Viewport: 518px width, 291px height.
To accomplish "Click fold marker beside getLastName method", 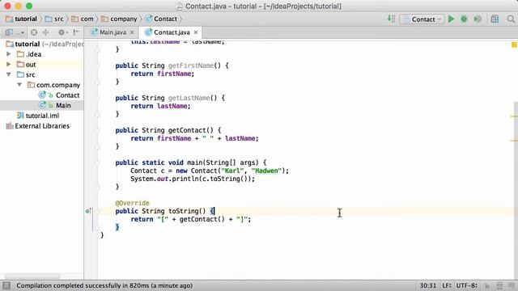I will (97, 98).
